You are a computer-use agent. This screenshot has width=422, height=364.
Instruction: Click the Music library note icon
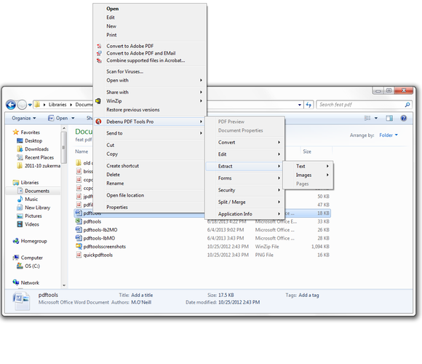pyautogui.click(x=20, y=199)
